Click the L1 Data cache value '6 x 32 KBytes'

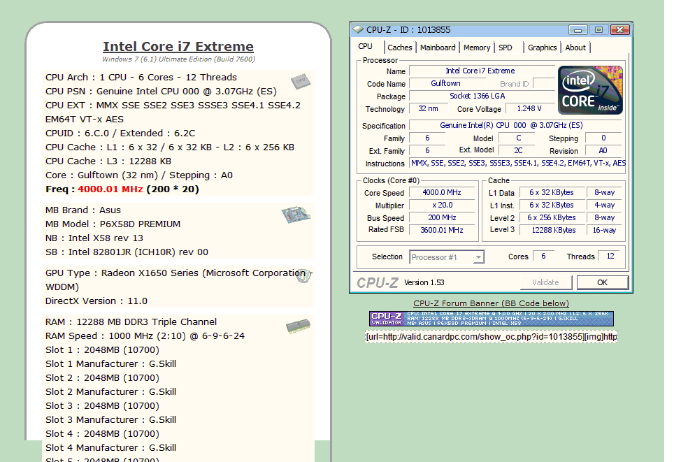click(552, 192)
